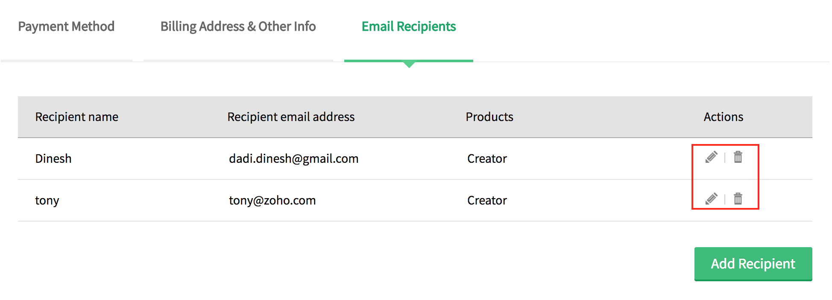
Task: Select the Email Recipients tab
Action: pos(409,26)
